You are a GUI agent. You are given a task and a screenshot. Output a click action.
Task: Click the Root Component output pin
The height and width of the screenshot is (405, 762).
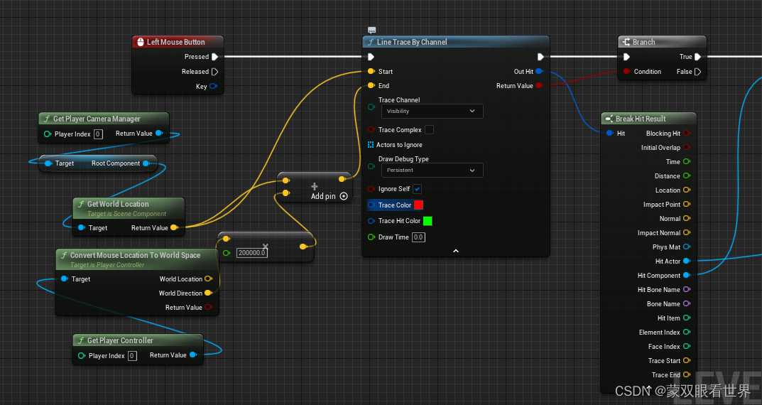click(146, 163)
